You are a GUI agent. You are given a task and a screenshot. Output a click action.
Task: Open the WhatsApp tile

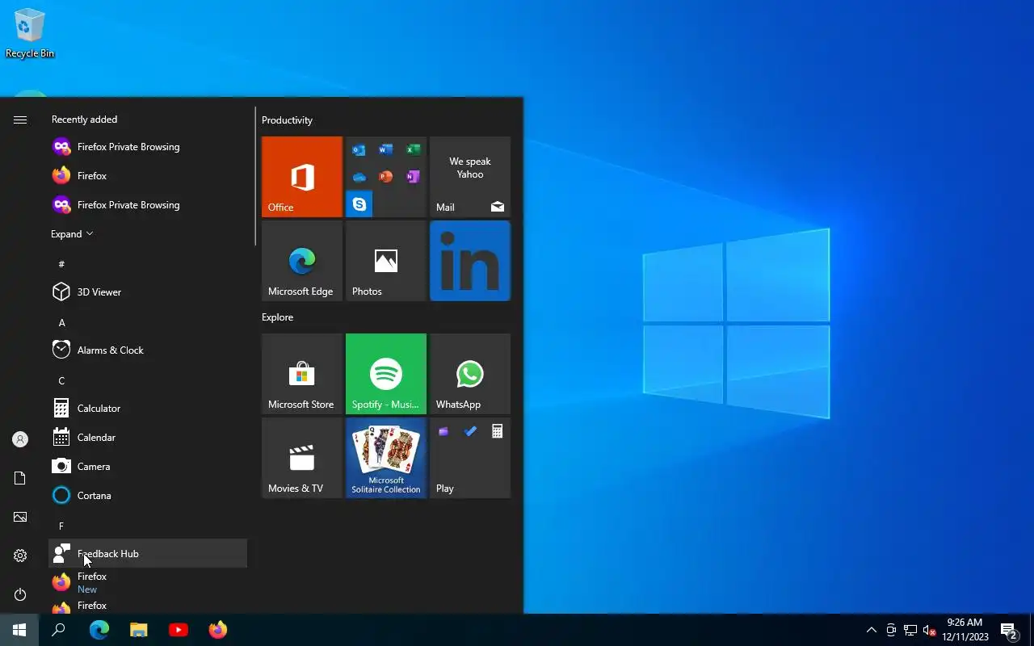(x=470, y=374)
